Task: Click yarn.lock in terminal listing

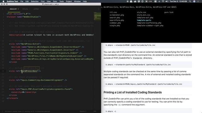Action: pyautogui.click(x=169, y=13)
